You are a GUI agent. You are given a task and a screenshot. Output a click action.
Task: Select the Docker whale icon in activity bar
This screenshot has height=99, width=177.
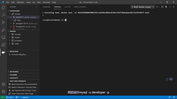click(x=3, y=52)
